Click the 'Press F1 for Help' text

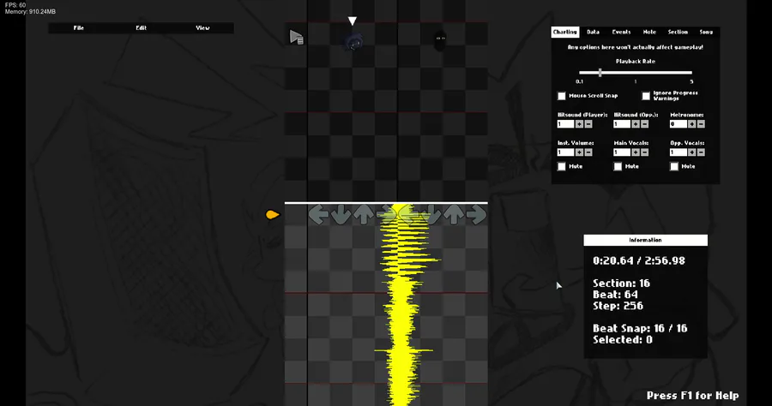(x=692, y=396)
